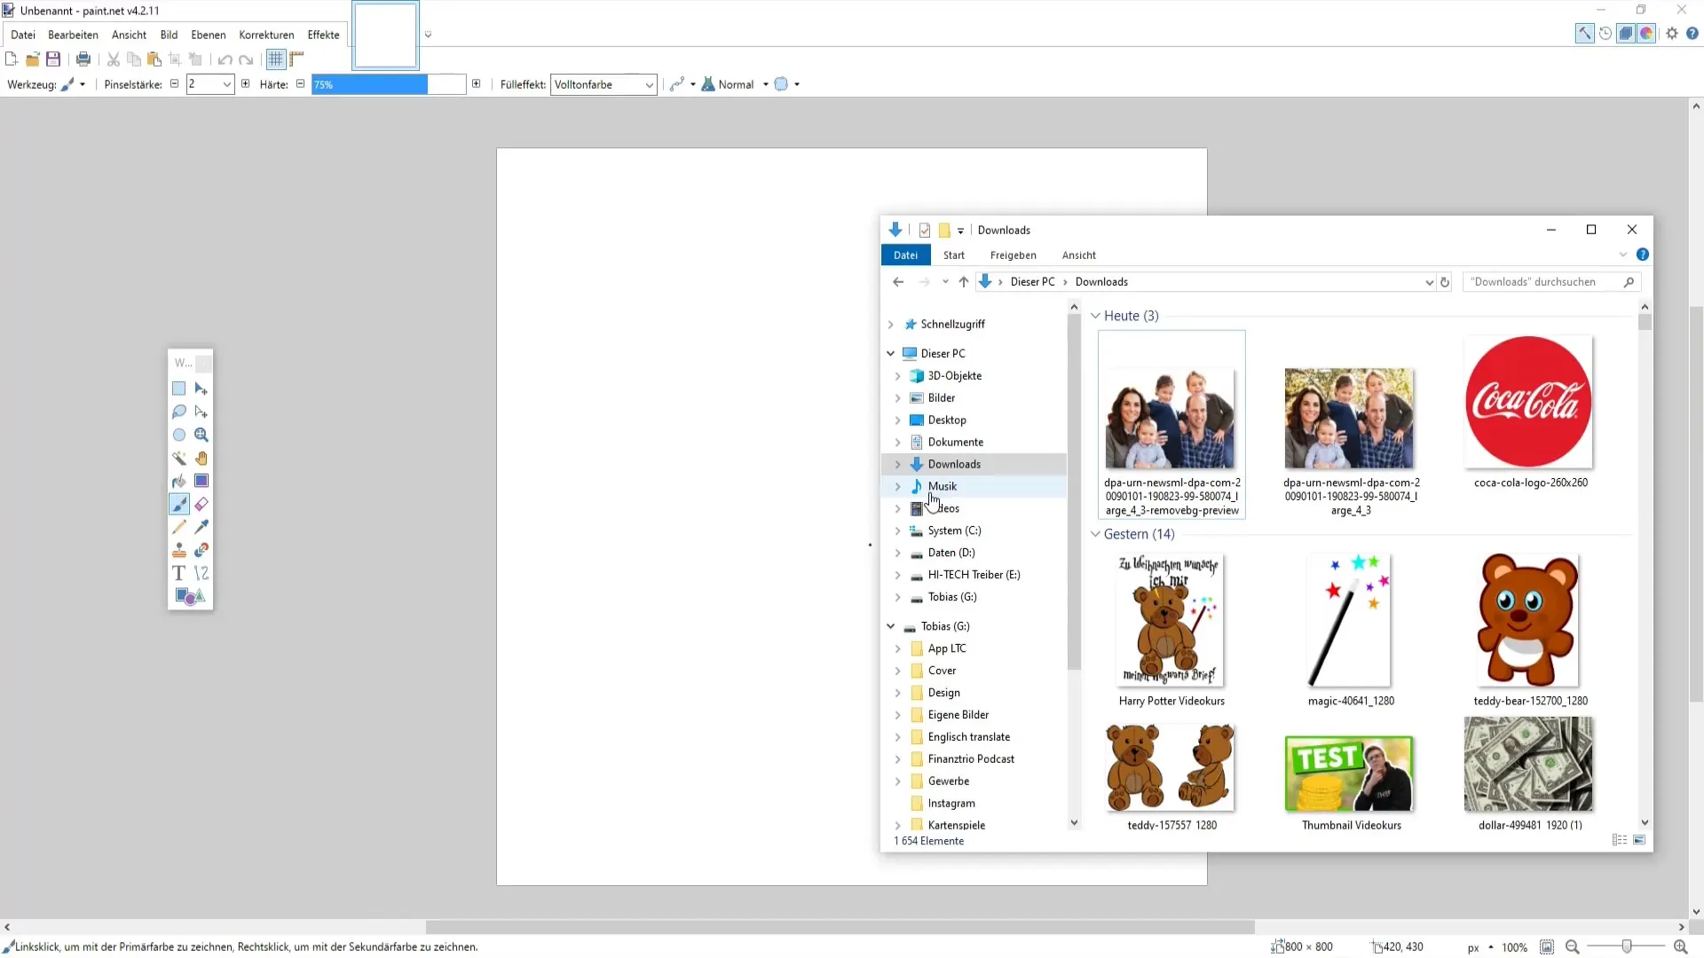Select the Zoom magnifier tool
This screenshot has height=958, width=1704.
201,435
